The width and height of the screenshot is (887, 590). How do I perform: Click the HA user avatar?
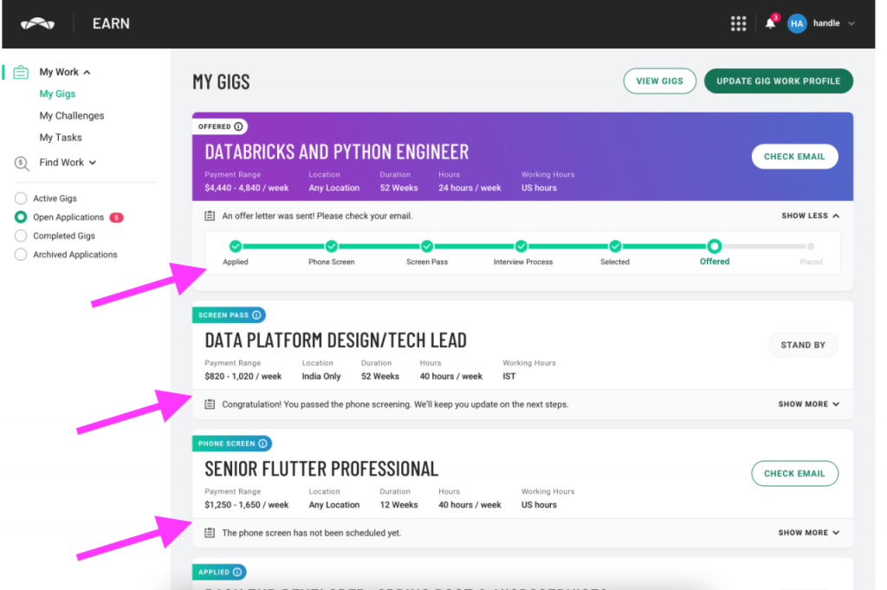pyautogui.click(x=797, y=23)
